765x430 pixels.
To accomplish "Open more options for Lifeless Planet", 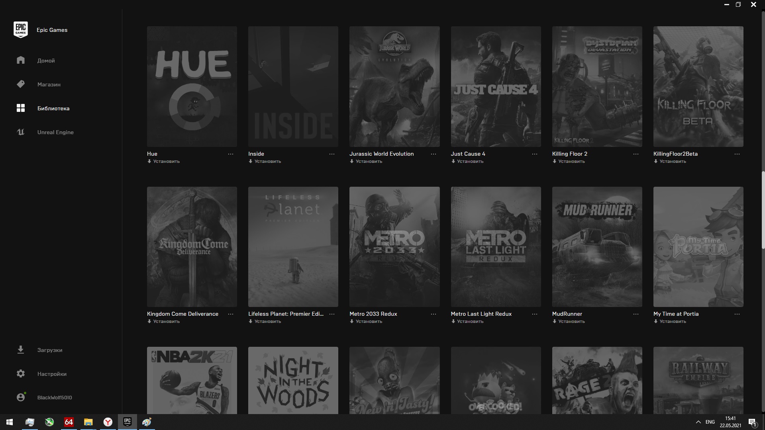I will click(332, 314).
